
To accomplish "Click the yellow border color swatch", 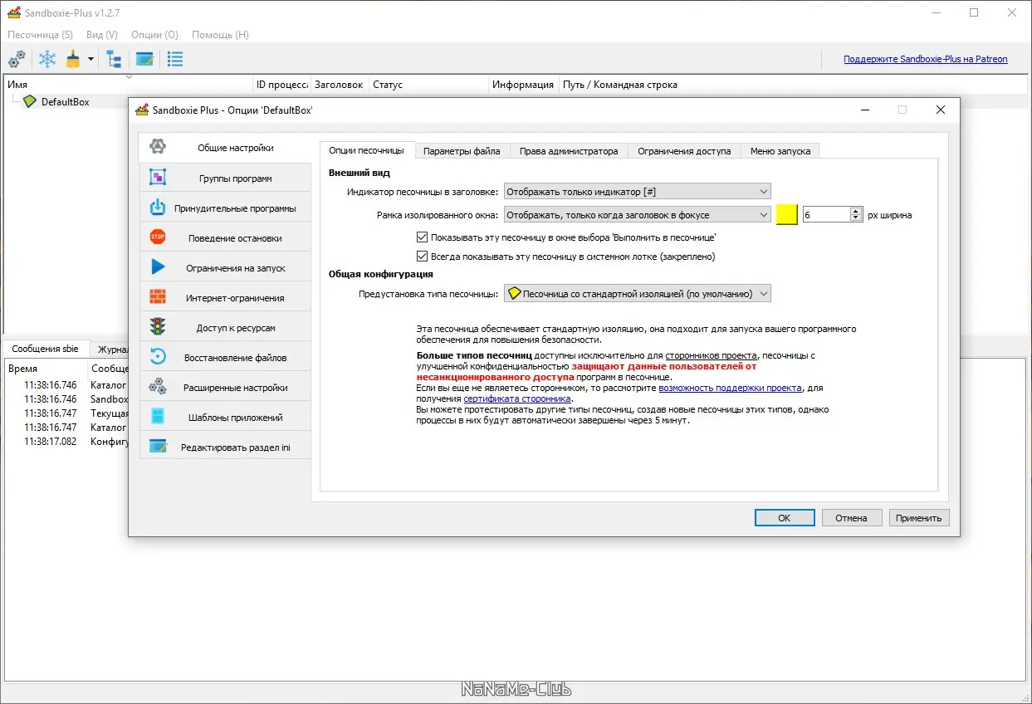I will coord(786,214).
